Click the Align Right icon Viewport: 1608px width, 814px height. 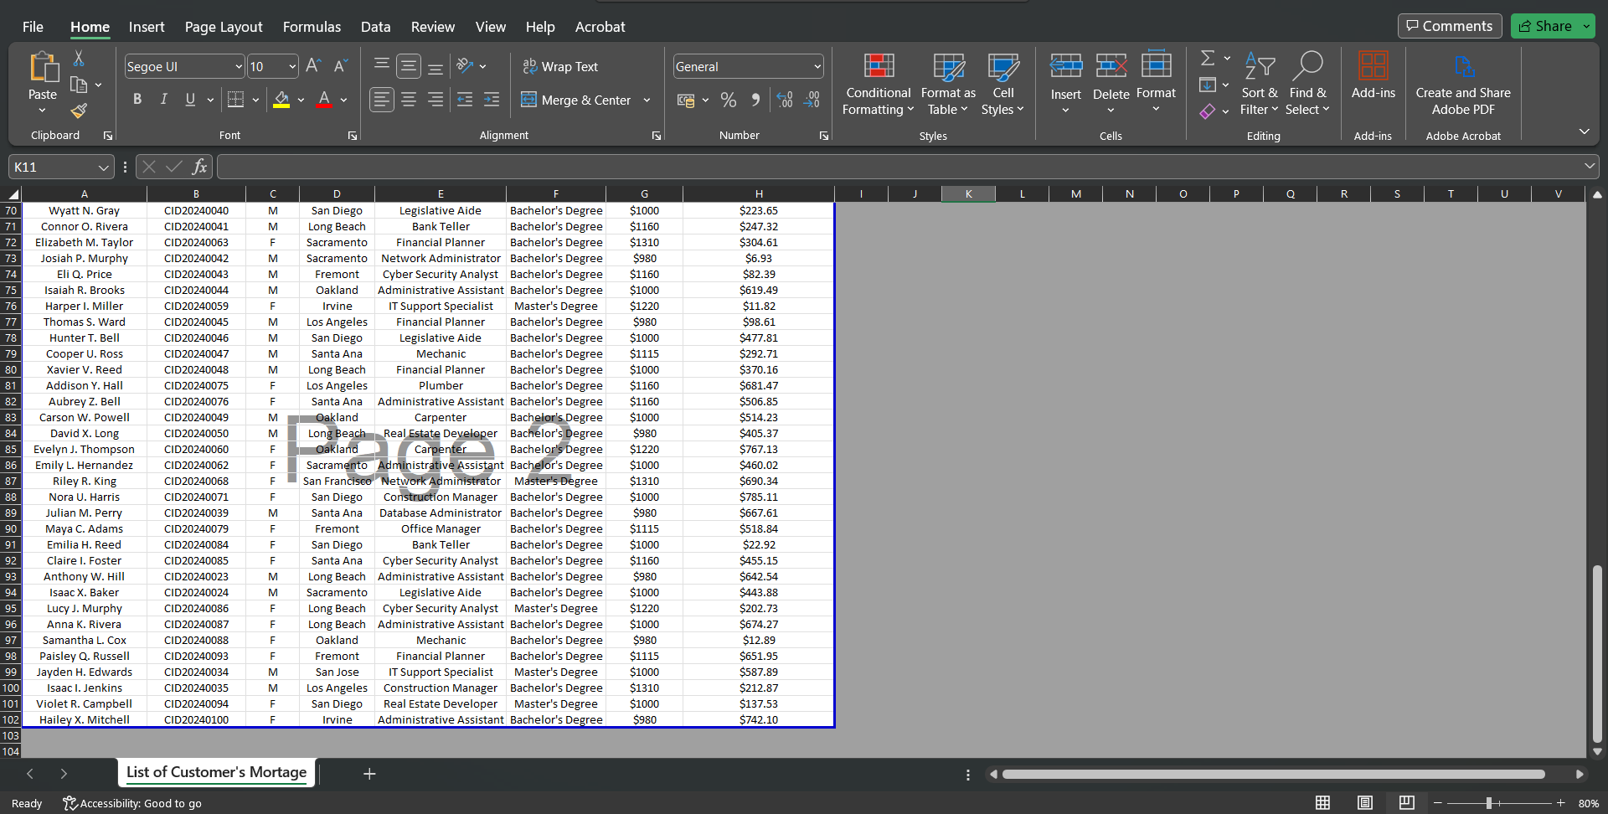click(x=435, y=100)
